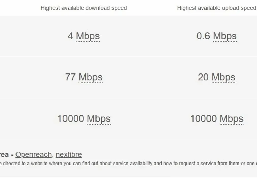Click Mbps abbreviation beside 10000 upload speed

231,118
